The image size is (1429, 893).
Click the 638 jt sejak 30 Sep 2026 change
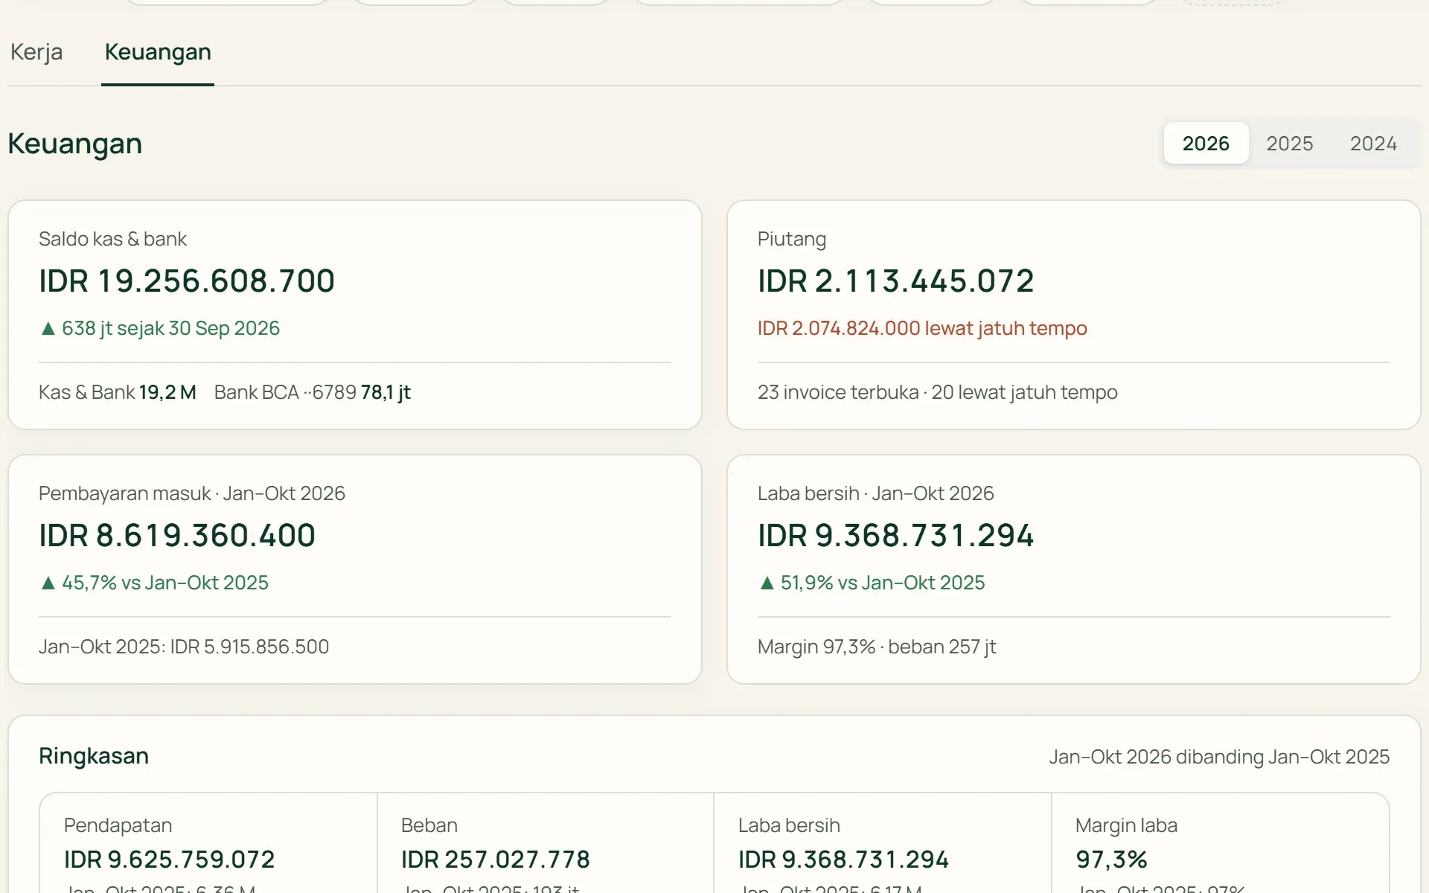click(x=160, y=328)
